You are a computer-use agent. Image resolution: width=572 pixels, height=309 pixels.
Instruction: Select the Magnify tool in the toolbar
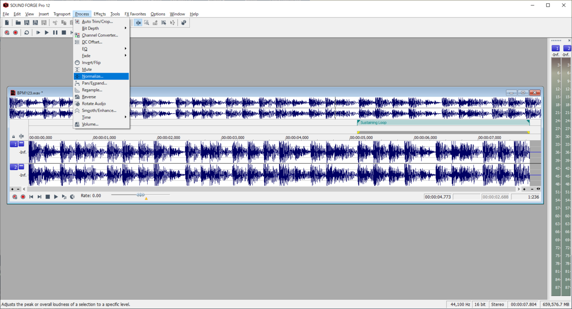tap(147, 22)
